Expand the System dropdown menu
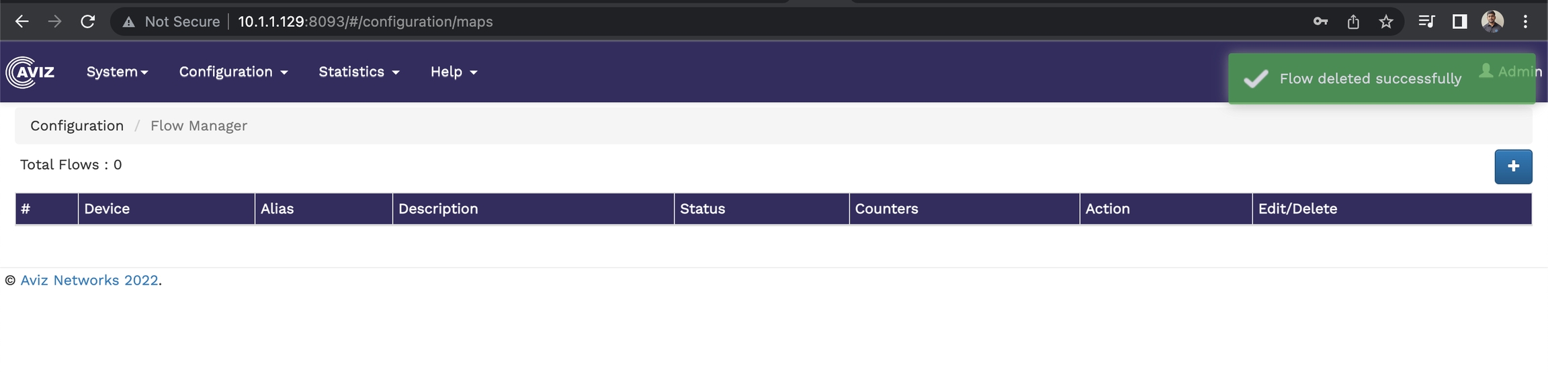This screenshot has height=372, width=1548. point(117,72)
